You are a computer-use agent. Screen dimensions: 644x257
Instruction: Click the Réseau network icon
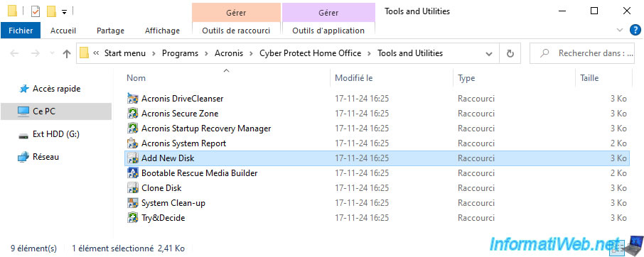(x=23, y=157)
